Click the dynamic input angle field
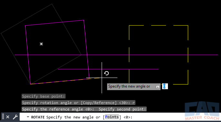221x122 pixels. click(165, 86)
